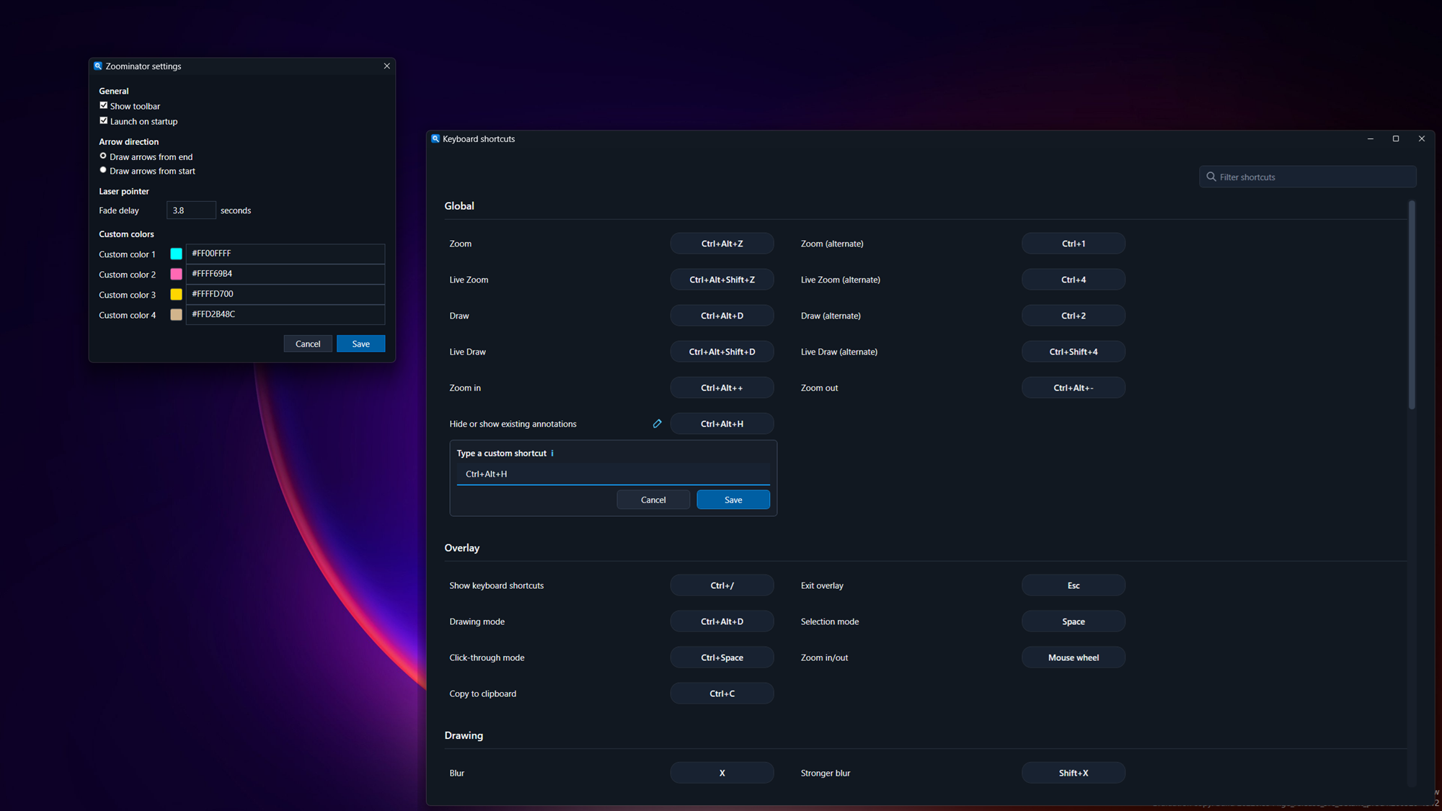The image size is (1442, 811).
Task: Select Draw arrows from end option
Action: 103,156
